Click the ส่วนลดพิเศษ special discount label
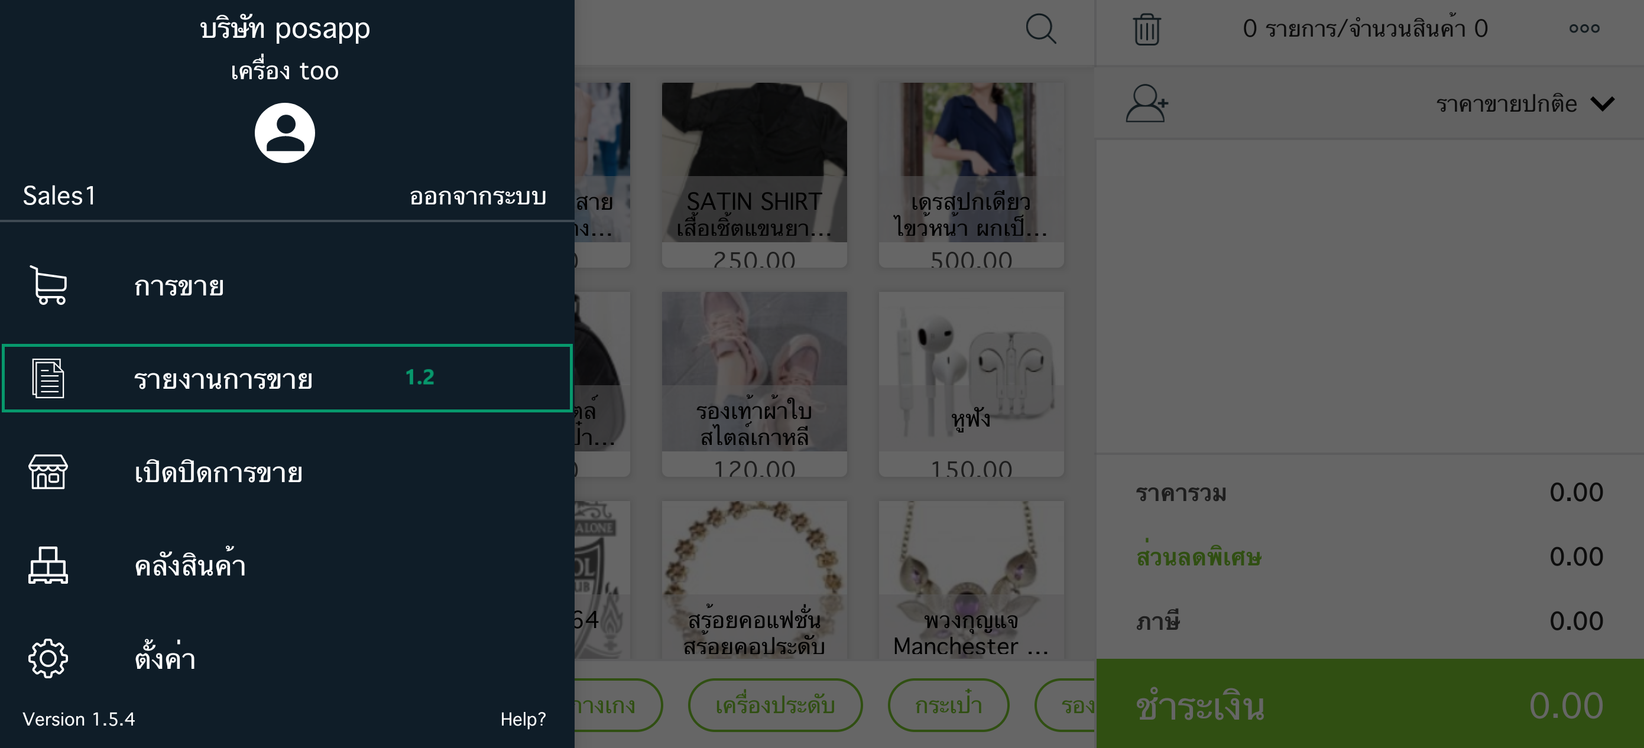The height and width of the screenshot is (748, 1644). click(1198, 556)
